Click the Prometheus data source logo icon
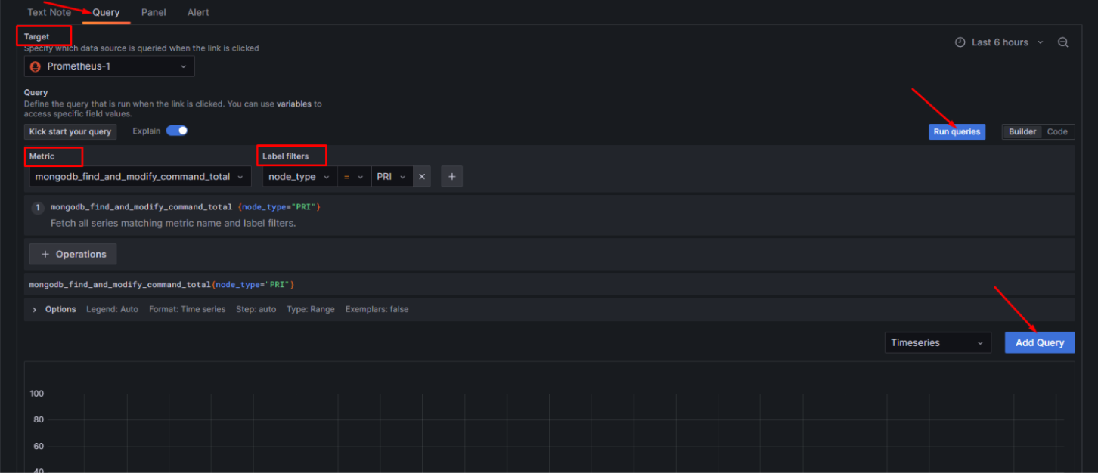Viewport: 1098px width, 473px height. (35, 66)
